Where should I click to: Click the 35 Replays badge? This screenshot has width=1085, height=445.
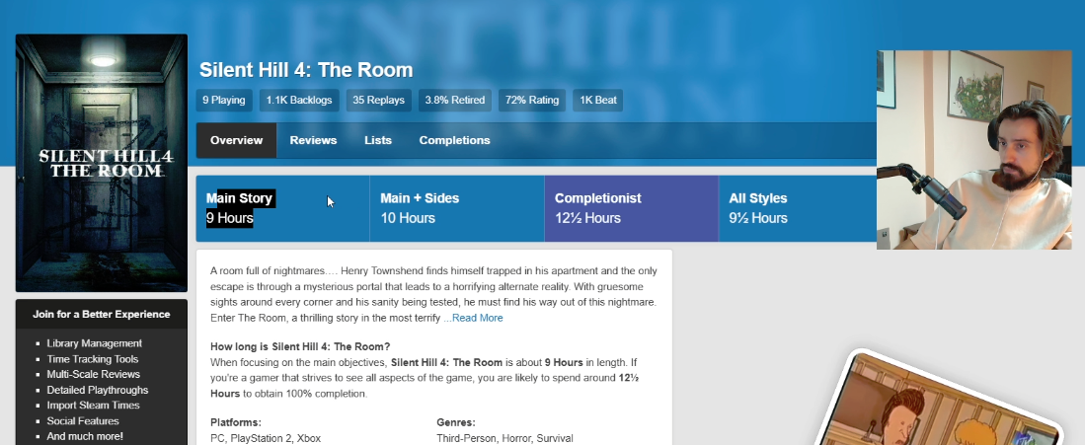(378, 101)
